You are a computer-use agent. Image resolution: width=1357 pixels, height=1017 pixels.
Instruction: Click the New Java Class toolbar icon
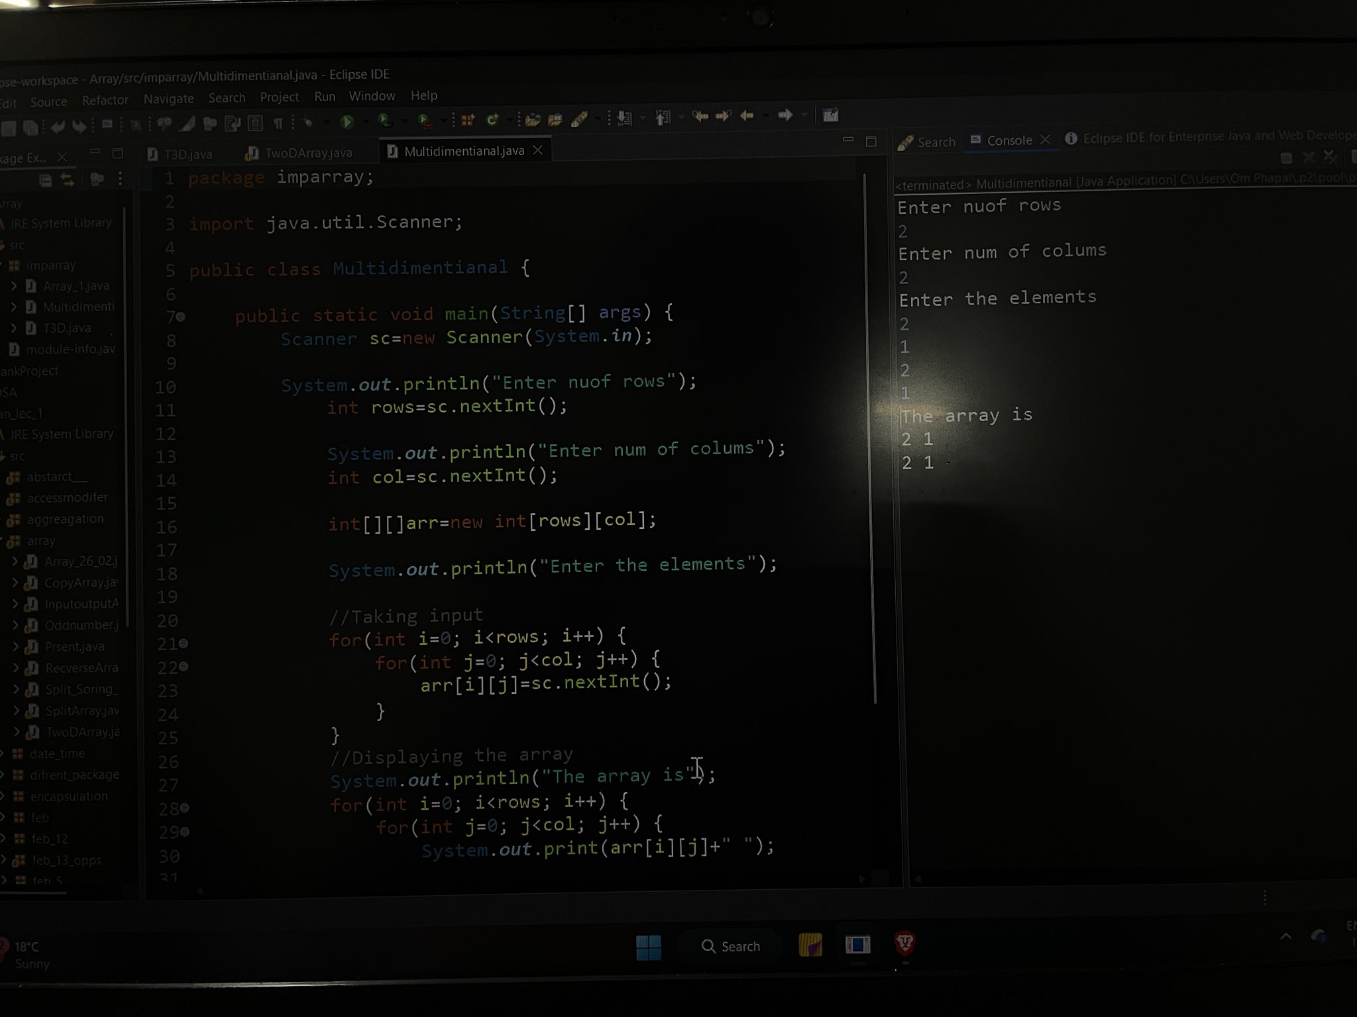492,120
